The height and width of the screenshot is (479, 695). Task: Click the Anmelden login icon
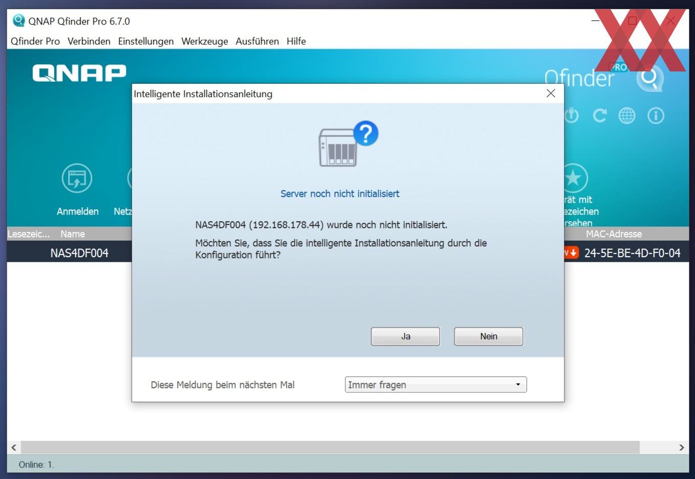(77, 178)
